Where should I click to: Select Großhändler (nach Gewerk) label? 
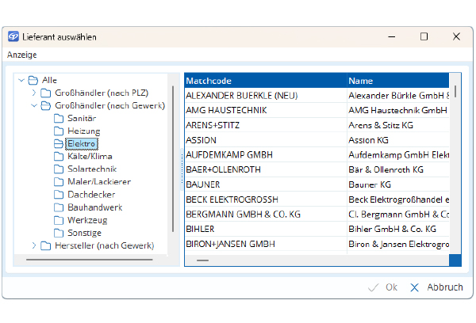[x=110, y=105]
